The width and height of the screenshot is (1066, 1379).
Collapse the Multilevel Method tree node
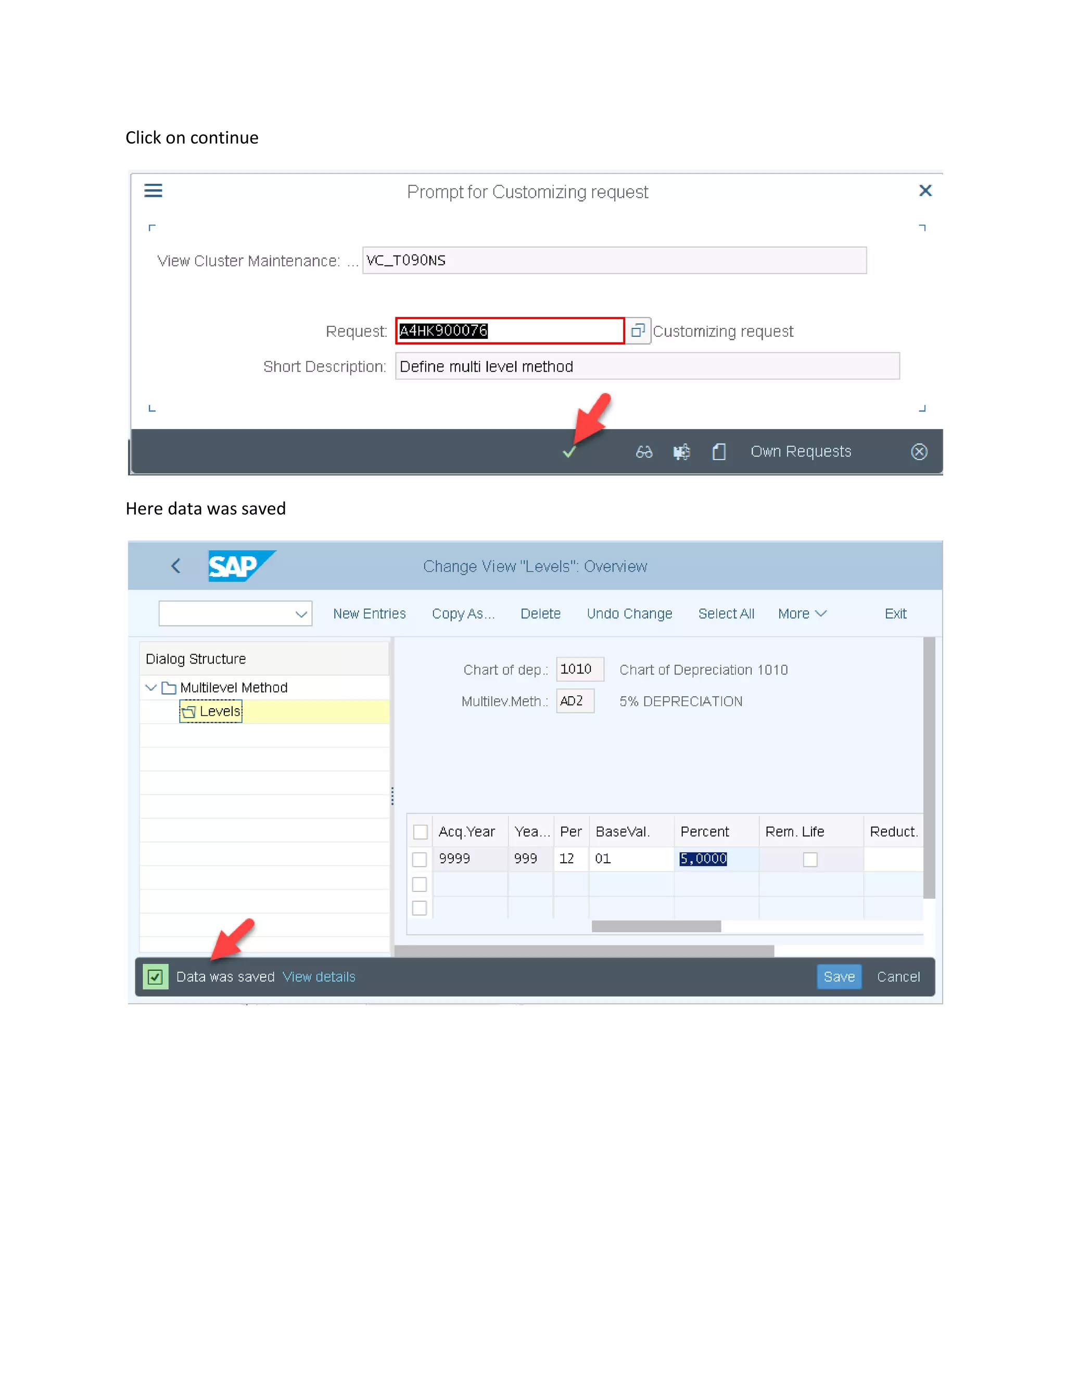(x=151, y=687)
